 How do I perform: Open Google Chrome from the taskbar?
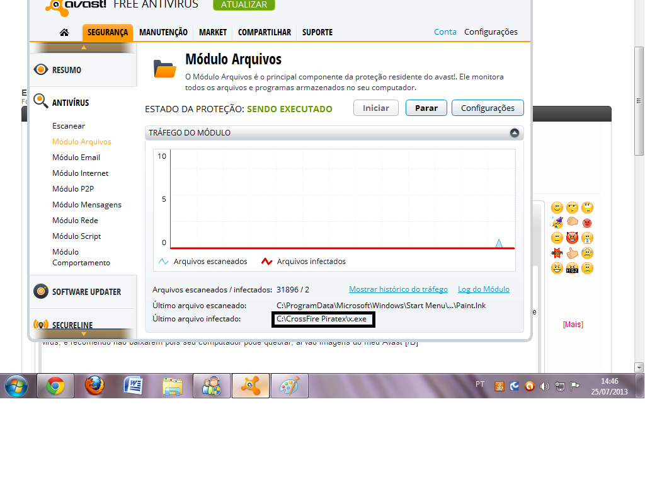coord(57,385)
